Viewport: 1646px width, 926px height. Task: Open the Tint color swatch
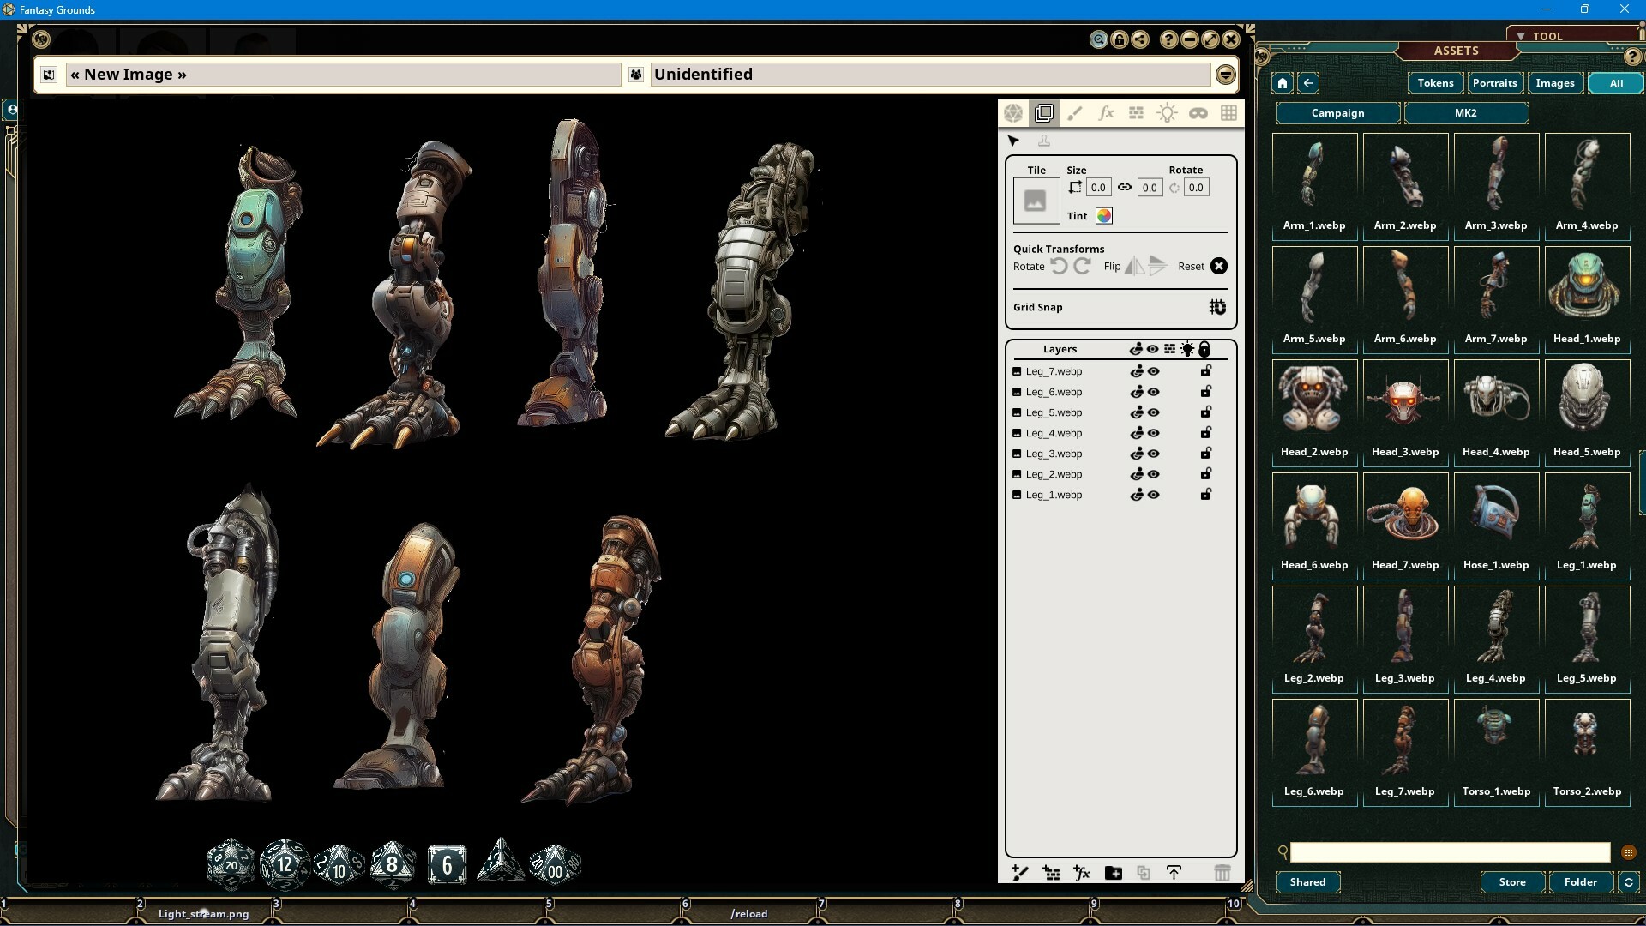point(1103,216)
